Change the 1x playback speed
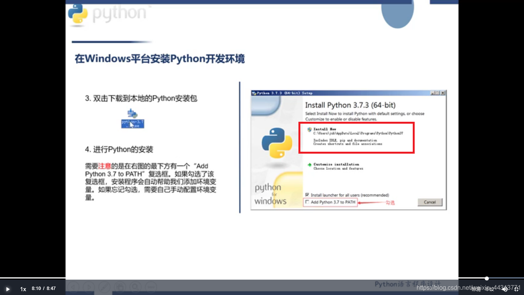 click(23, 289)
